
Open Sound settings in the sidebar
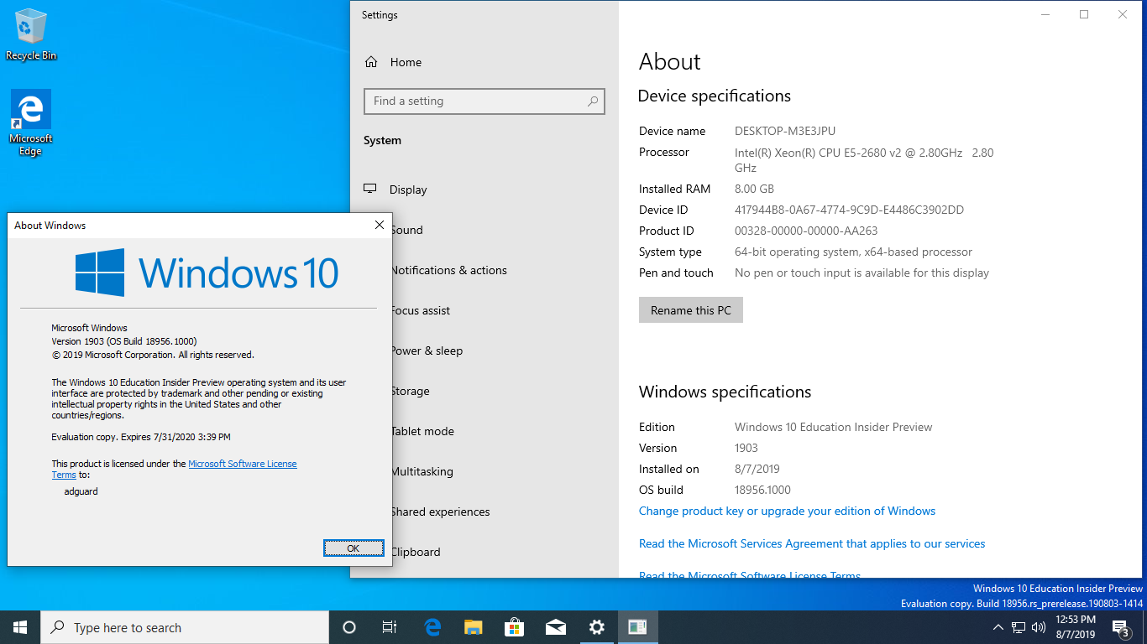tap(407, 230)
